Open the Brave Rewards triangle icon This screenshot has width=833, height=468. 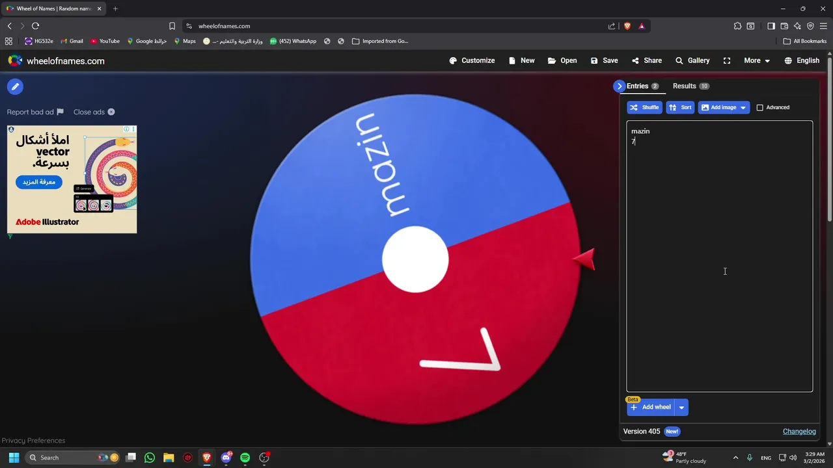[642, 26]
